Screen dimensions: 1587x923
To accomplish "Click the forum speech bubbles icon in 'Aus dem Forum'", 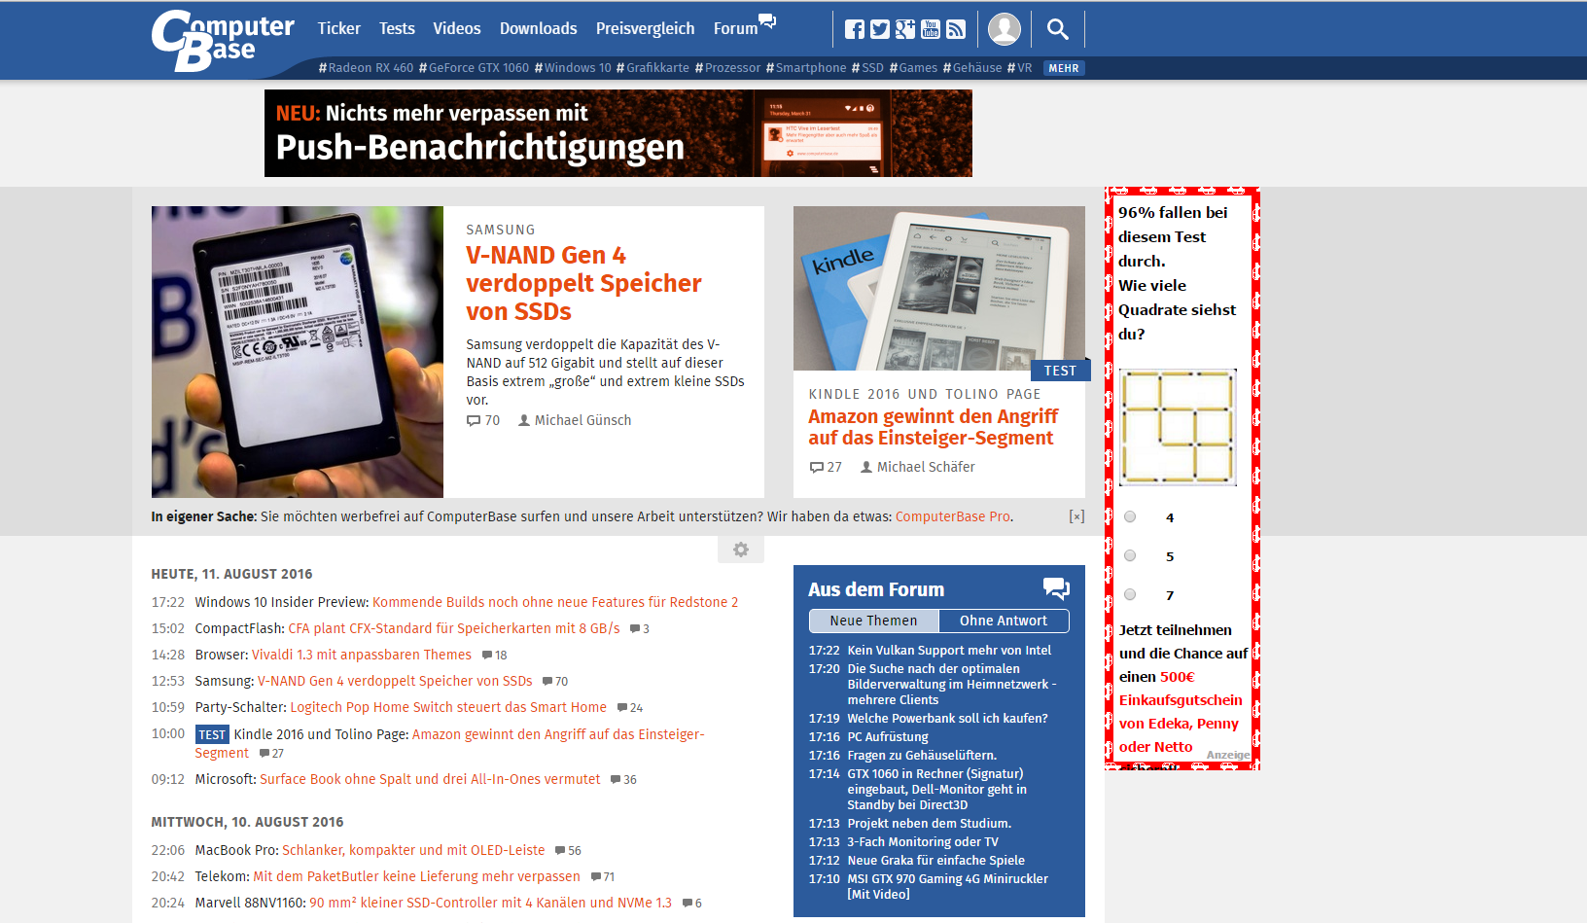I will tap(1056, 588).
